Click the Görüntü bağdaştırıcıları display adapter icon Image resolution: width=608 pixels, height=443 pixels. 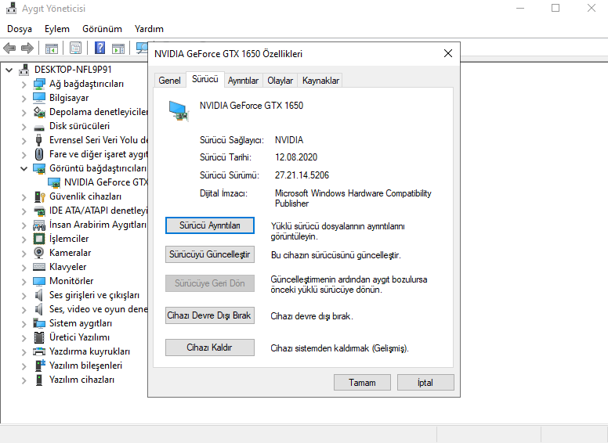click(39, 169)
